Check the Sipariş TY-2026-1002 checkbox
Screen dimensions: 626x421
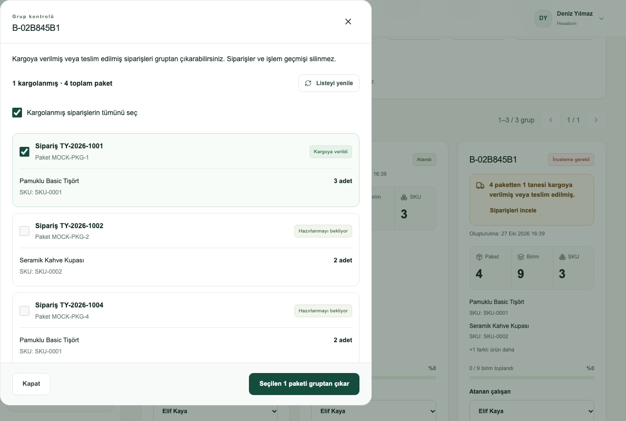click(x=24, y=231)
